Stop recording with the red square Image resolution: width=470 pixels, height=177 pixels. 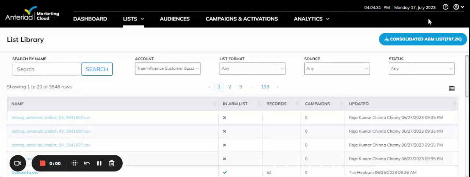click(x=43, y=163)
